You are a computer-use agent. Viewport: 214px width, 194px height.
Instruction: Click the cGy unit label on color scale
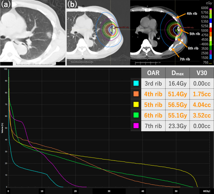click(x=209, y=3)
